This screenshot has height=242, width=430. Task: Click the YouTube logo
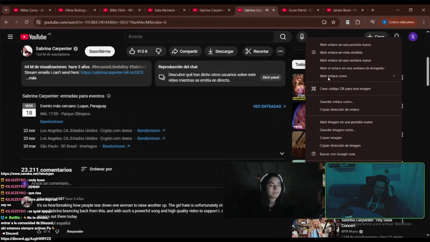pyautogui.click(x=33, y=37)
